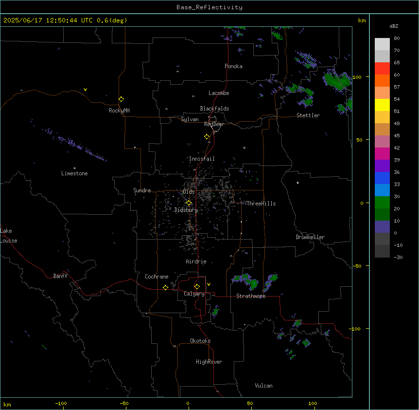
Task: Click the km unit label at top right
Action: (x=362, y=20)
